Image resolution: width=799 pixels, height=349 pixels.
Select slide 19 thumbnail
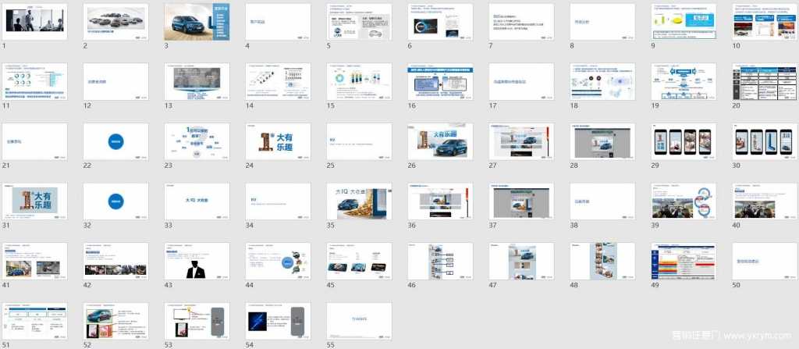684,82
